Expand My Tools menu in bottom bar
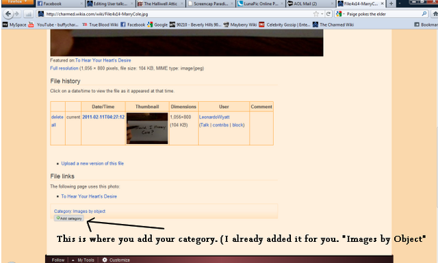Viewport: 438px width, 263px height. [x=83, y=260]
